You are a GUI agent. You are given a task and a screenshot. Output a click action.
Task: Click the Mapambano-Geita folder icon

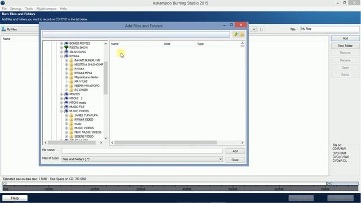[x=72, y=77]
